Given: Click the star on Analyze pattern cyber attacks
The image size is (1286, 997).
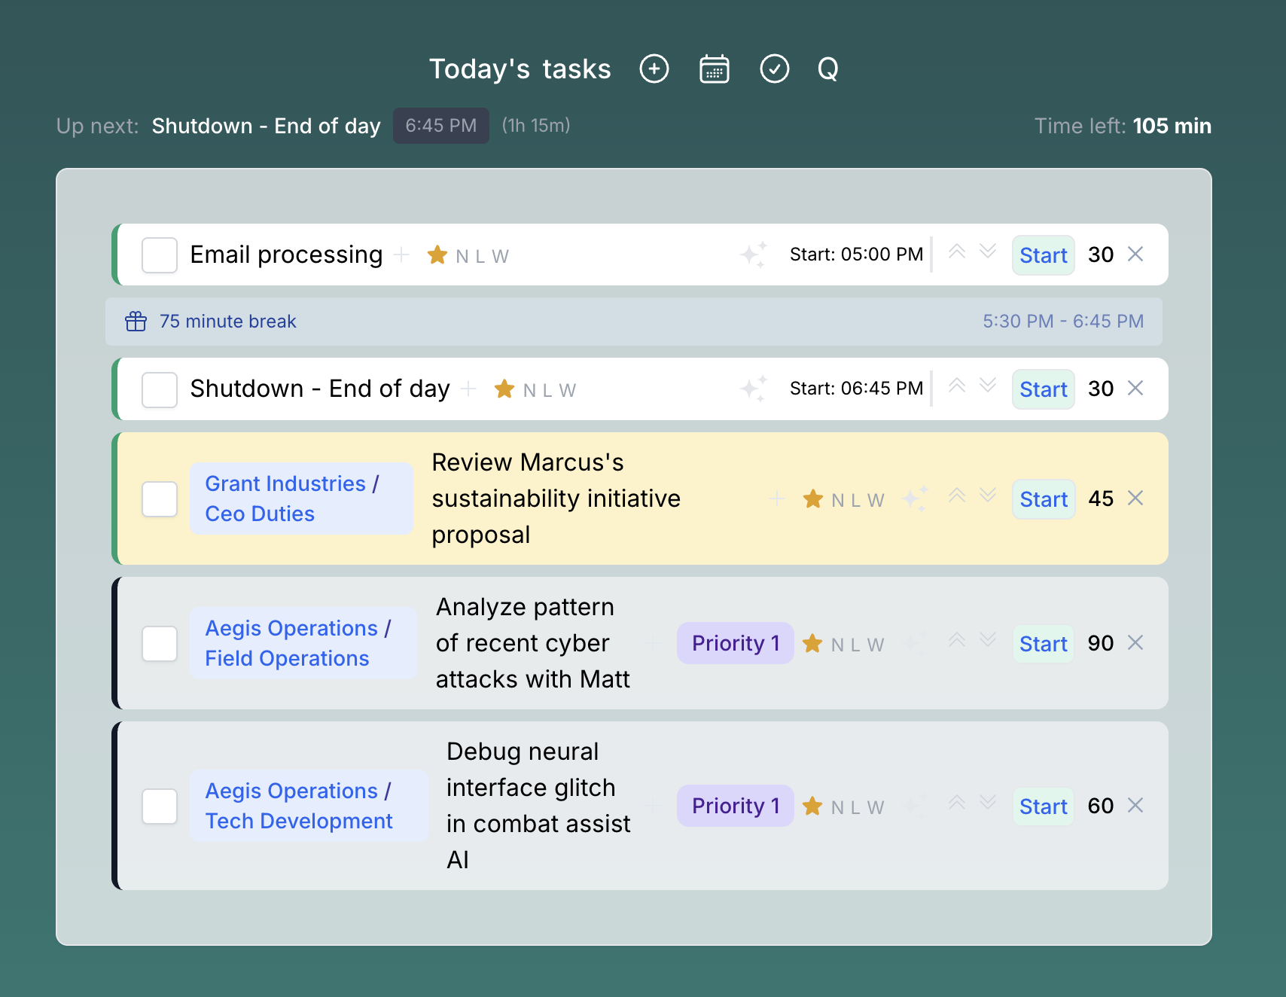Looking at the screenshot, I should pyautogui.click(x=812, y=643).
